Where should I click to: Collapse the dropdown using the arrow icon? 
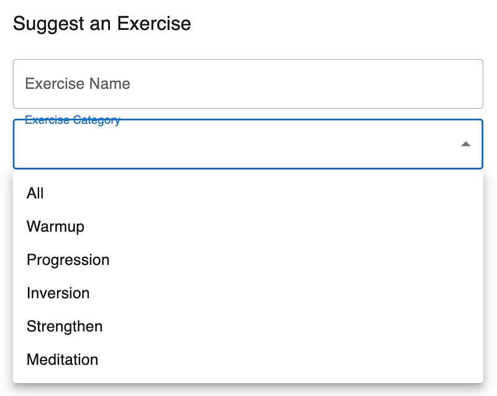coord(465,144)
